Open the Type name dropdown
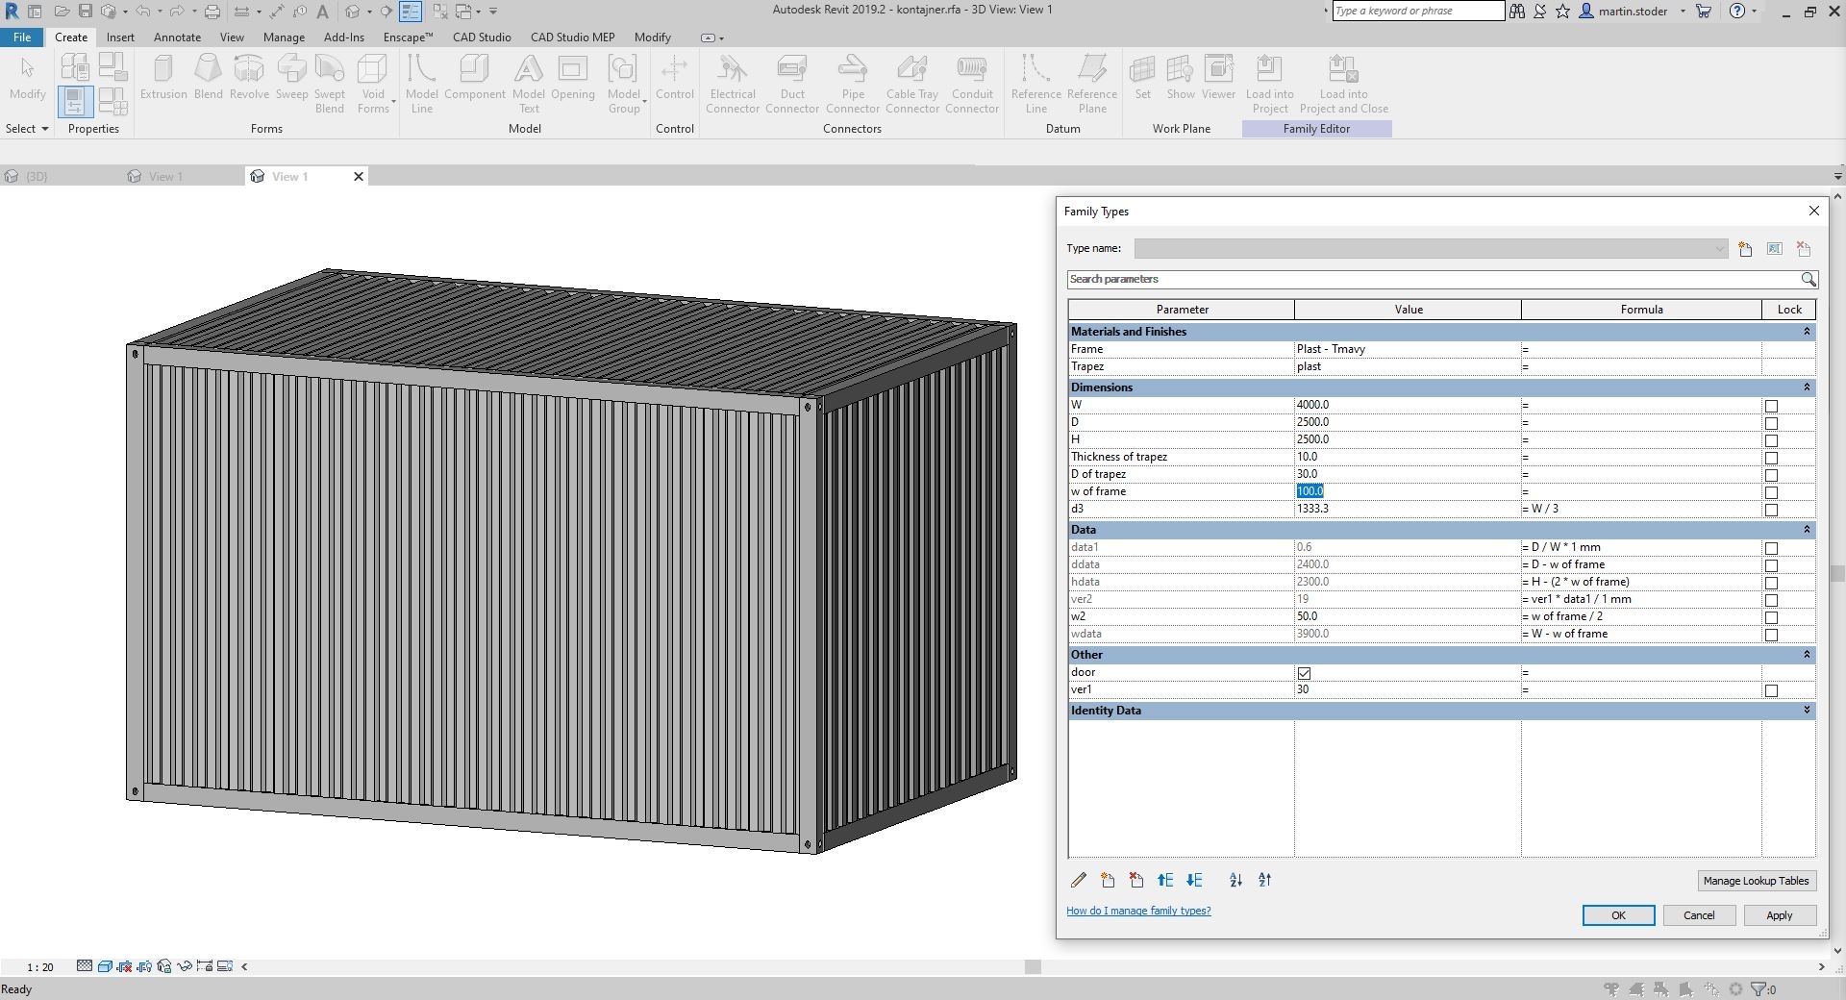This screenshot has width=1846, height=1000. pos(1720,248)
